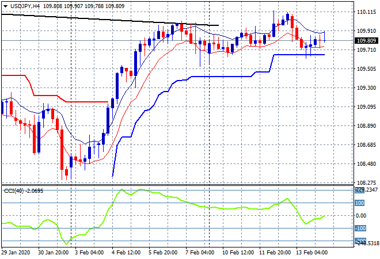Click the 10 Feb 12:00 time label
The image size is (380, 259).
(238, 253)
